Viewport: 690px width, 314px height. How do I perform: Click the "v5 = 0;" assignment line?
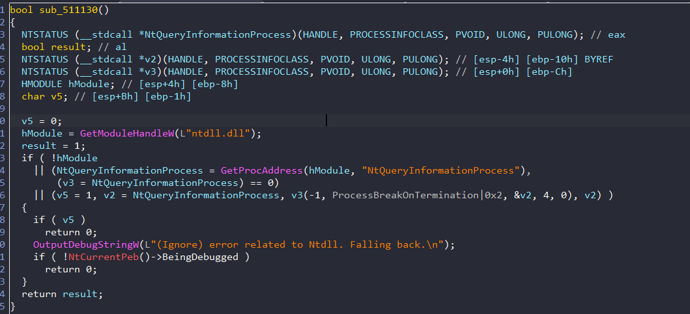43,121
